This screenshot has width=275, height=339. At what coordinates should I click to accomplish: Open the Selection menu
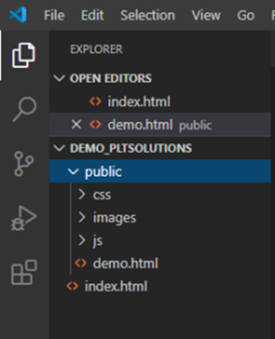[x=148, y=15]
